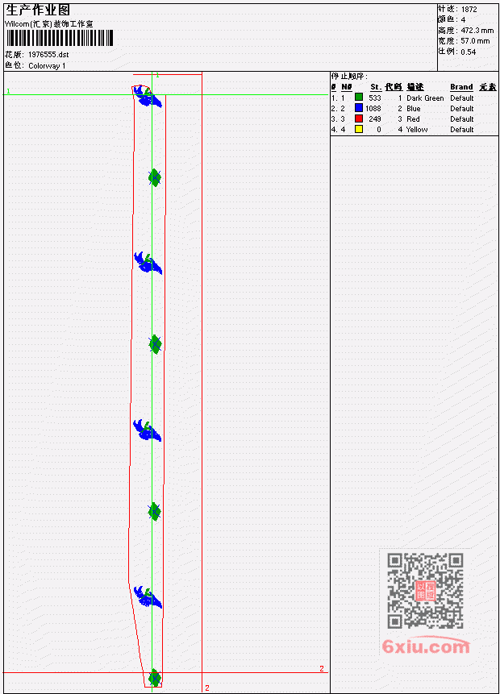
Task: Select the 533 stitch count cell
Action: point(375,98)
